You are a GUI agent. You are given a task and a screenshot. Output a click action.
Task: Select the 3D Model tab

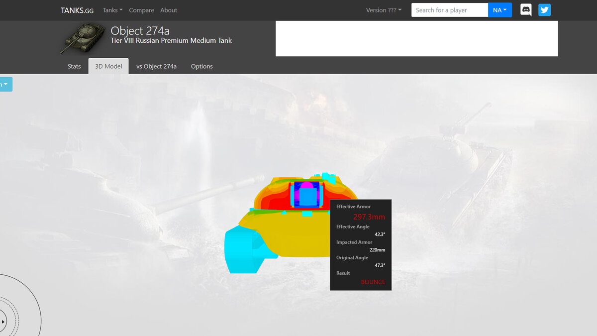(x=108, y=66)
